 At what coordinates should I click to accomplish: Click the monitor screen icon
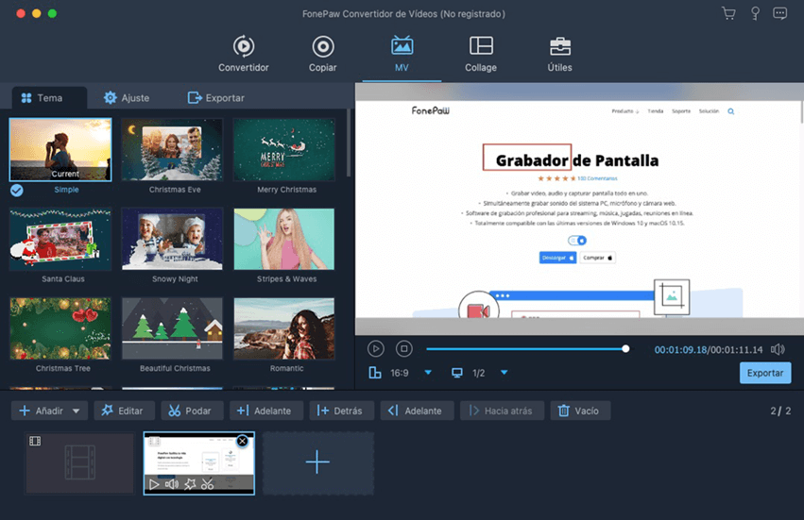pyautogui.click(x=457, y=373)
